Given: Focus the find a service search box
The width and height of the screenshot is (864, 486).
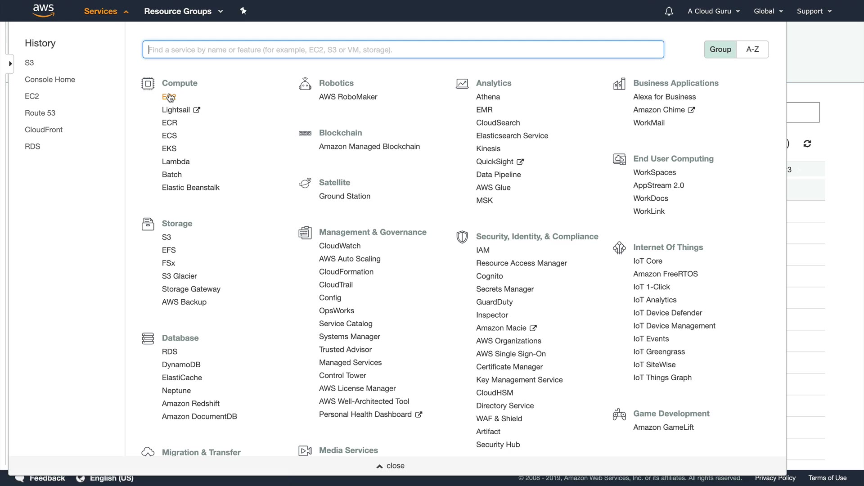Looking at the screenshot, I should coord(403,49).
